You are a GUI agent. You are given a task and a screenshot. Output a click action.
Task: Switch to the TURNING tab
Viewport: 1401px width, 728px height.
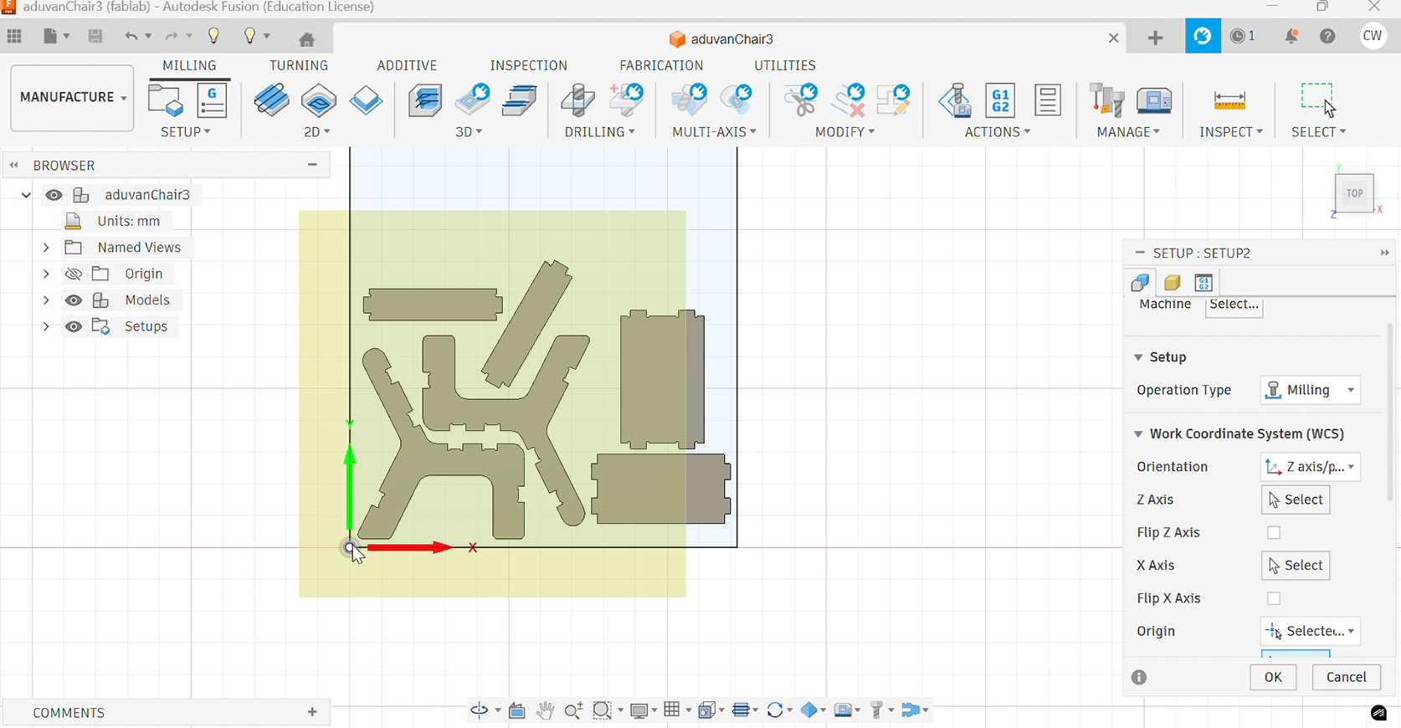[x=298, y=65]
